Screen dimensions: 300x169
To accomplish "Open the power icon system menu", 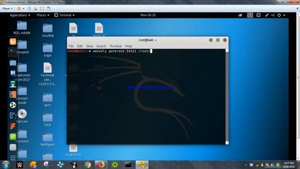I will coord(279,15).
